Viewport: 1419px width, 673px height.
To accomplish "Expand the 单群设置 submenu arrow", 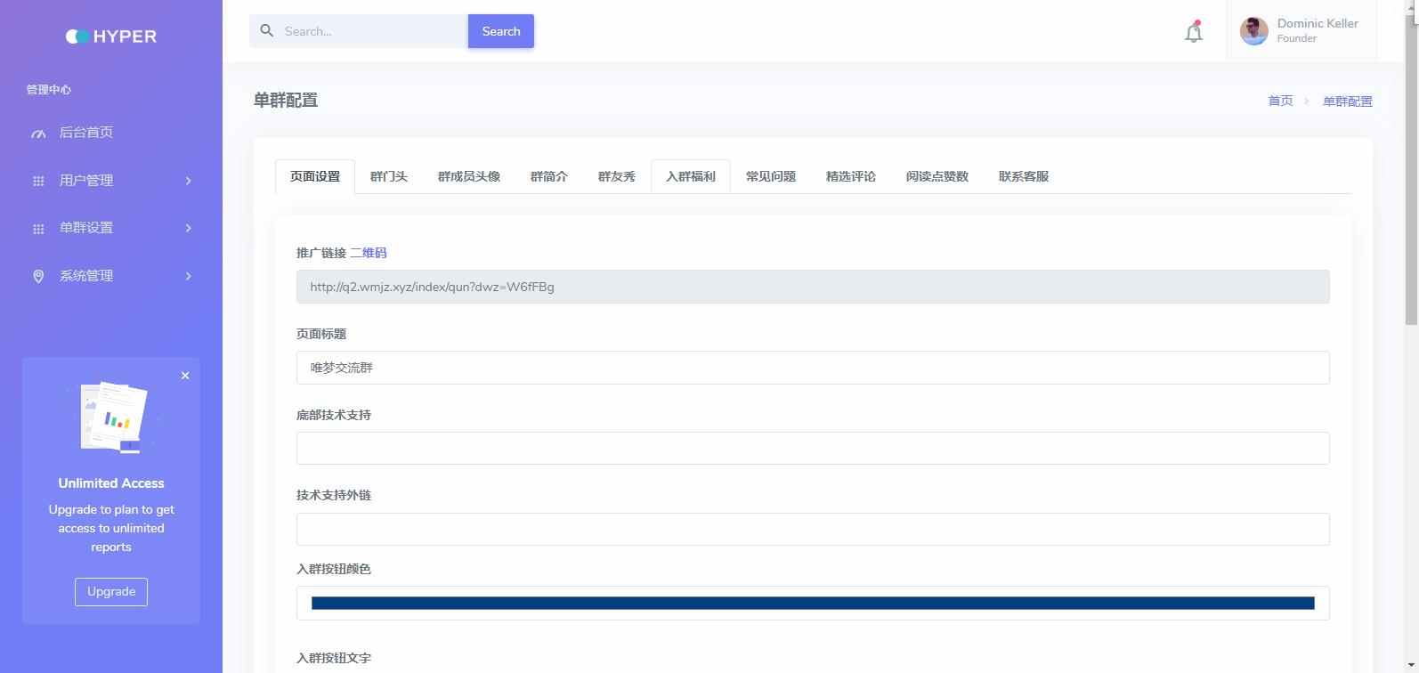I will tap(188, 228).
